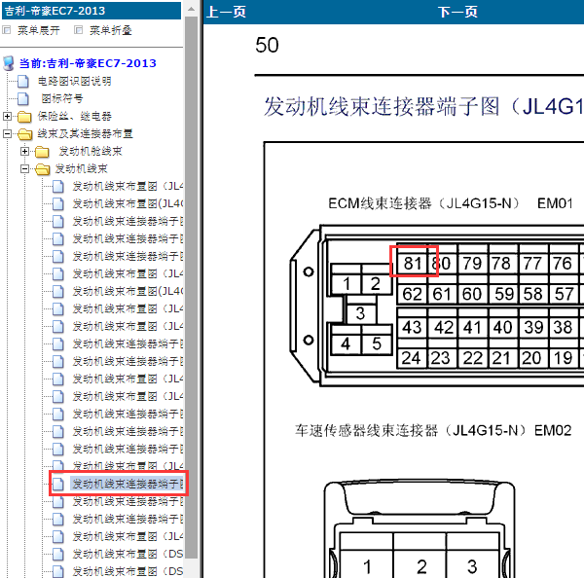This screenshot has width=584, height=578.
Task: Click pin 40 in the ECM connector
Action: pyautogui.click(x=503, y=328)
